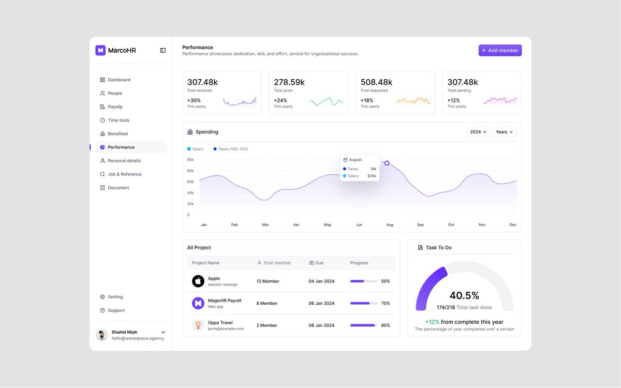Click the MagicHR Payroll project logo
Image resolution: width=621 pixels, height=388 pixels.
[198, 303]
